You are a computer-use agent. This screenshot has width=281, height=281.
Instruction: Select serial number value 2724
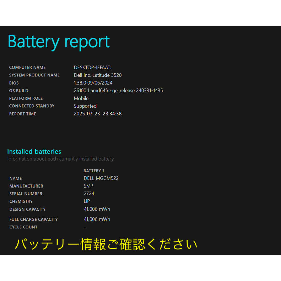(x=89, y=194)
